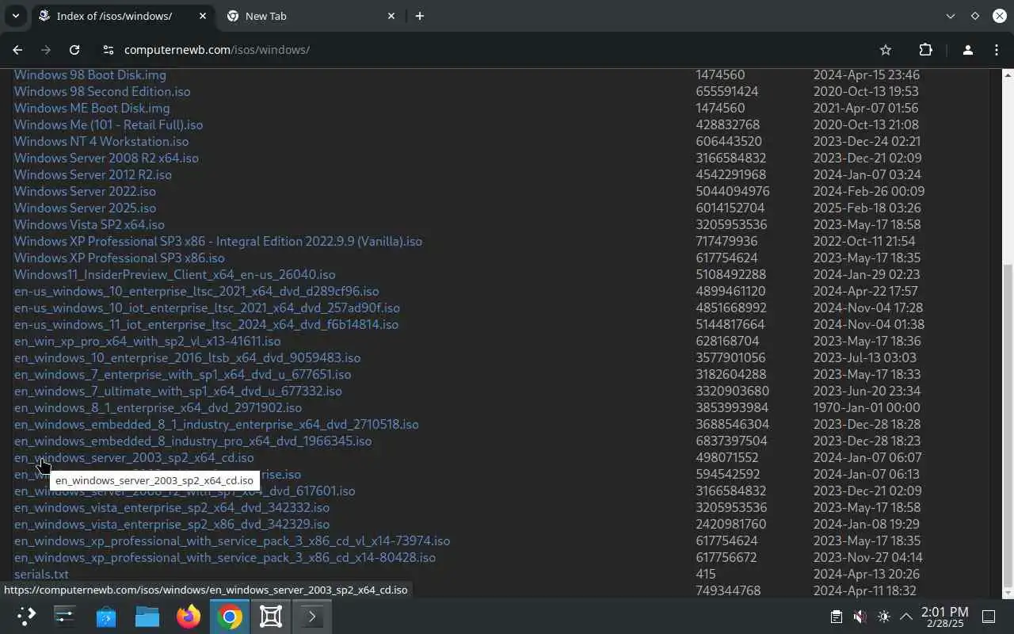Open the tab search dropdown arrow
The image size is (1014, 634).
(15, 16)
